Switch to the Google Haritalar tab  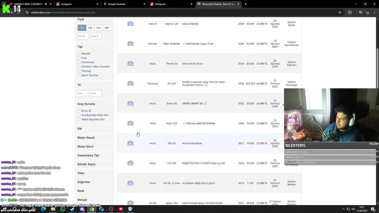125,4
